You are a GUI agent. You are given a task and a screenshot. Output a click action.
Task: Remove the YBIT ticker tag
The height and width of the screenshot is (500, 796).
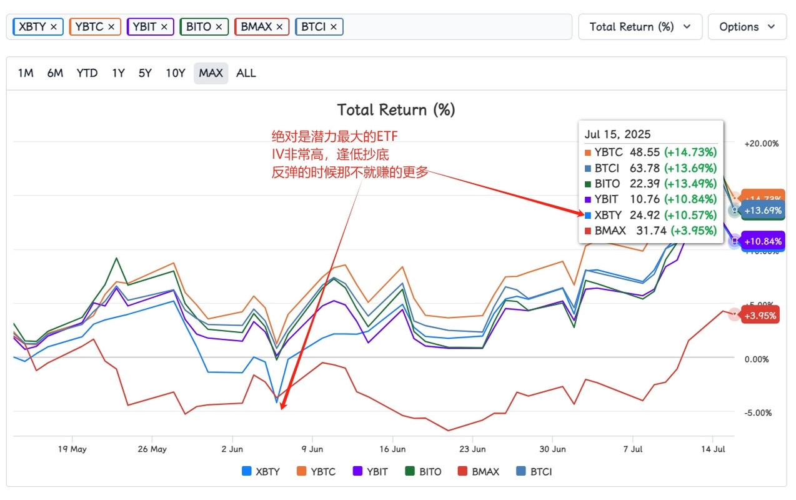coord(164,27)
